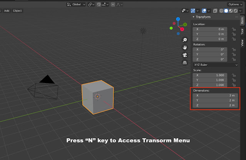Click the Rotation Z field
The height and width of the screenshot is (160, 246).
click(210, 59)
